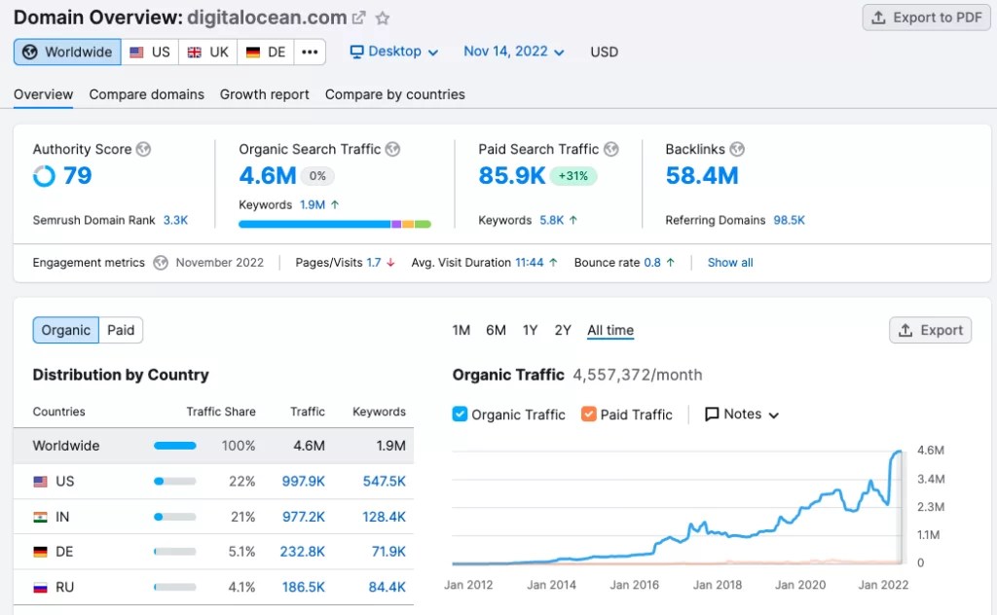Image resolution: width=997 pixels, height=615 pixels.
Task: Uncheck the Organic Traffic checkbox
Action: click(459, 415)
